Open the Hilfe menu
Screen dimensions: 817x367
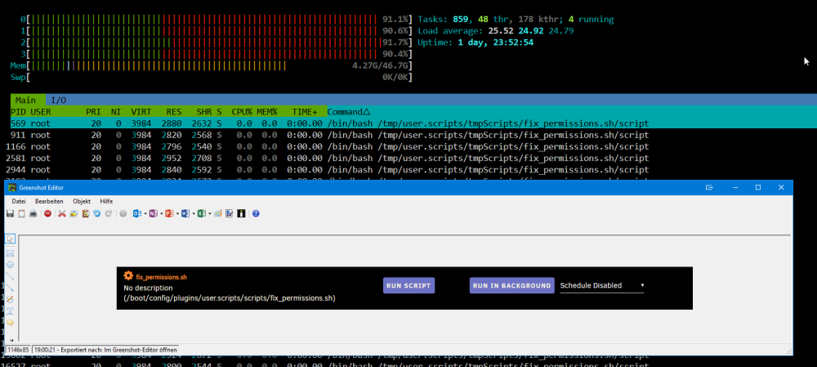[x=106, y=201]
